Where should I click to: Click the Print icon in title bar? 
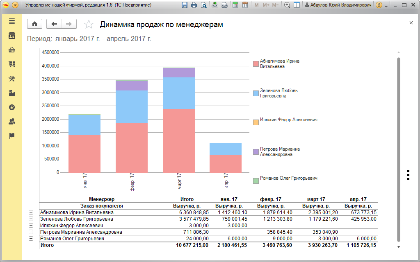(x=194, y=5)
